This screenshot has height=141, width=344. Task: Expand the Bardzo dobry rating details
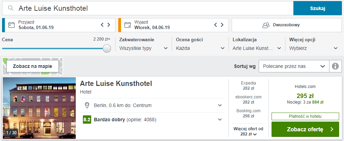coord(220,120)
